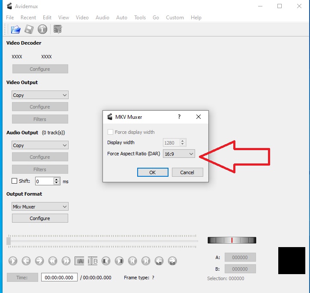Screen dimensions: 310x293
Task: Set selection end marker B
Action: tap(93, 261)
